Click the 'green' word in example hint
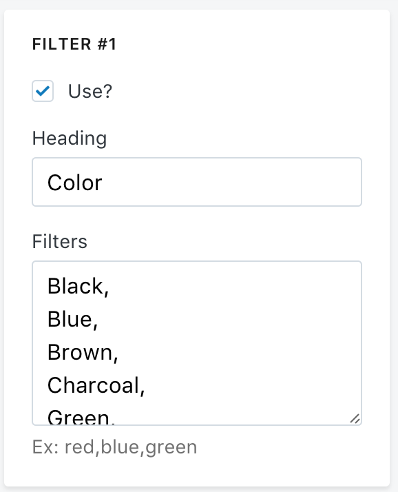Image resolution: width=398 pixels, height=492 pixels. 171,448
